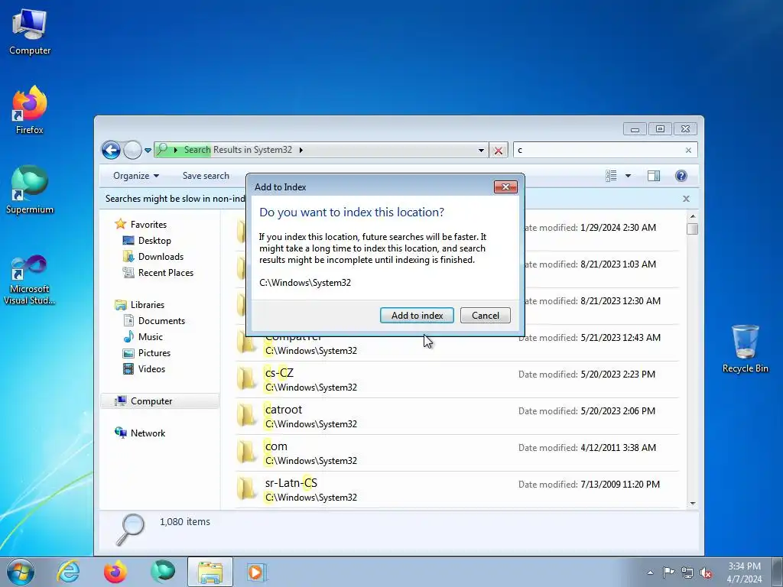Click the folder icon next to catroot

click(247, 415)
